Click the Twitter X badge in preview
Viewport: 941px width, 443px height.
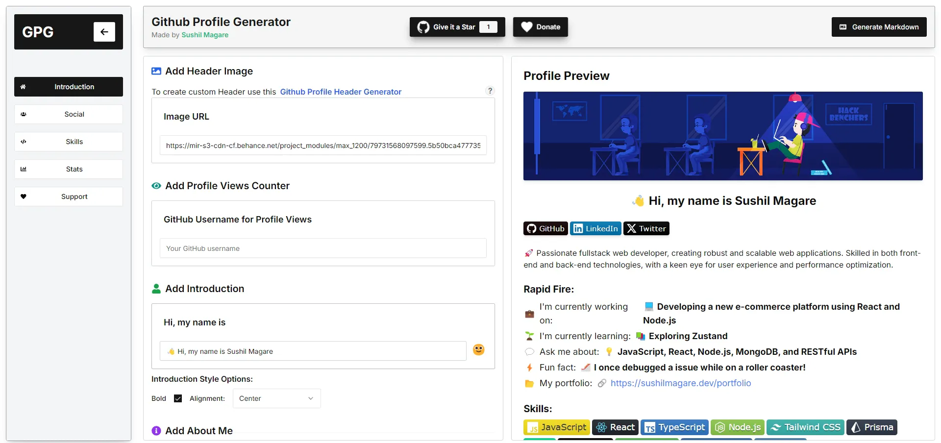click(x=646, y=228)
